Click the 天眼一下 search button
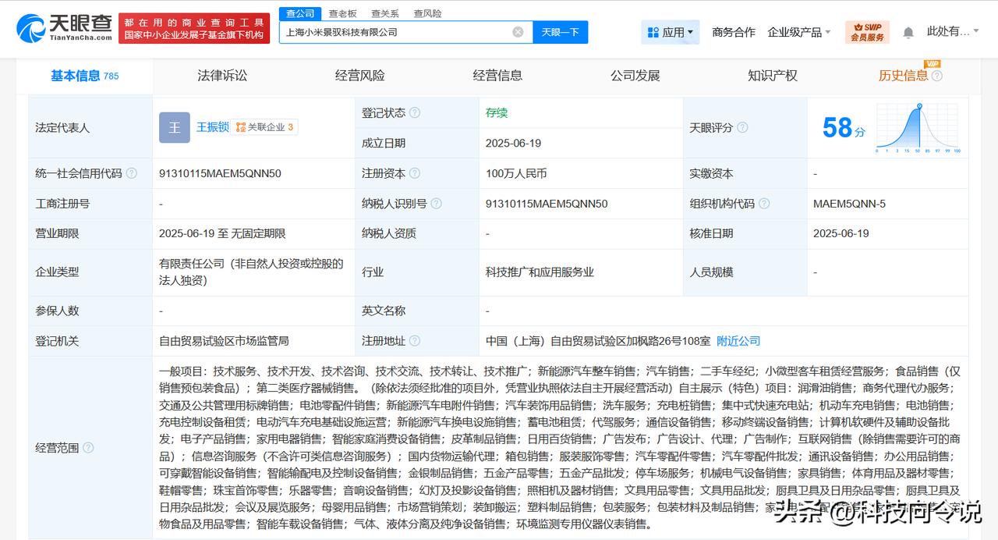This screenshot has height=540, width=998. pyautogui.click(x=561, y=32)
